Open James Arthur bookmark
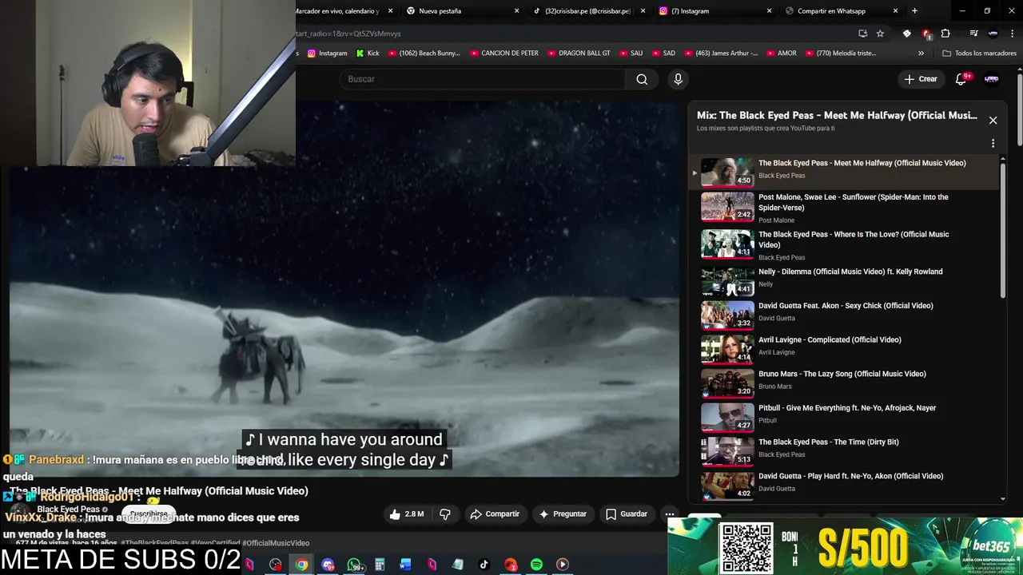 (x=720, y=54)
